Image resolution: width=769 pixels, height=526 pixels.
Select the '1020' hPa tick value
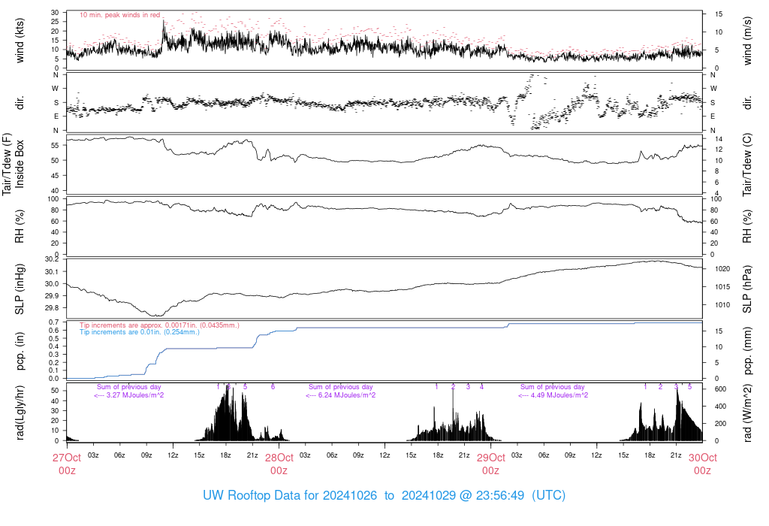point(722,269)
